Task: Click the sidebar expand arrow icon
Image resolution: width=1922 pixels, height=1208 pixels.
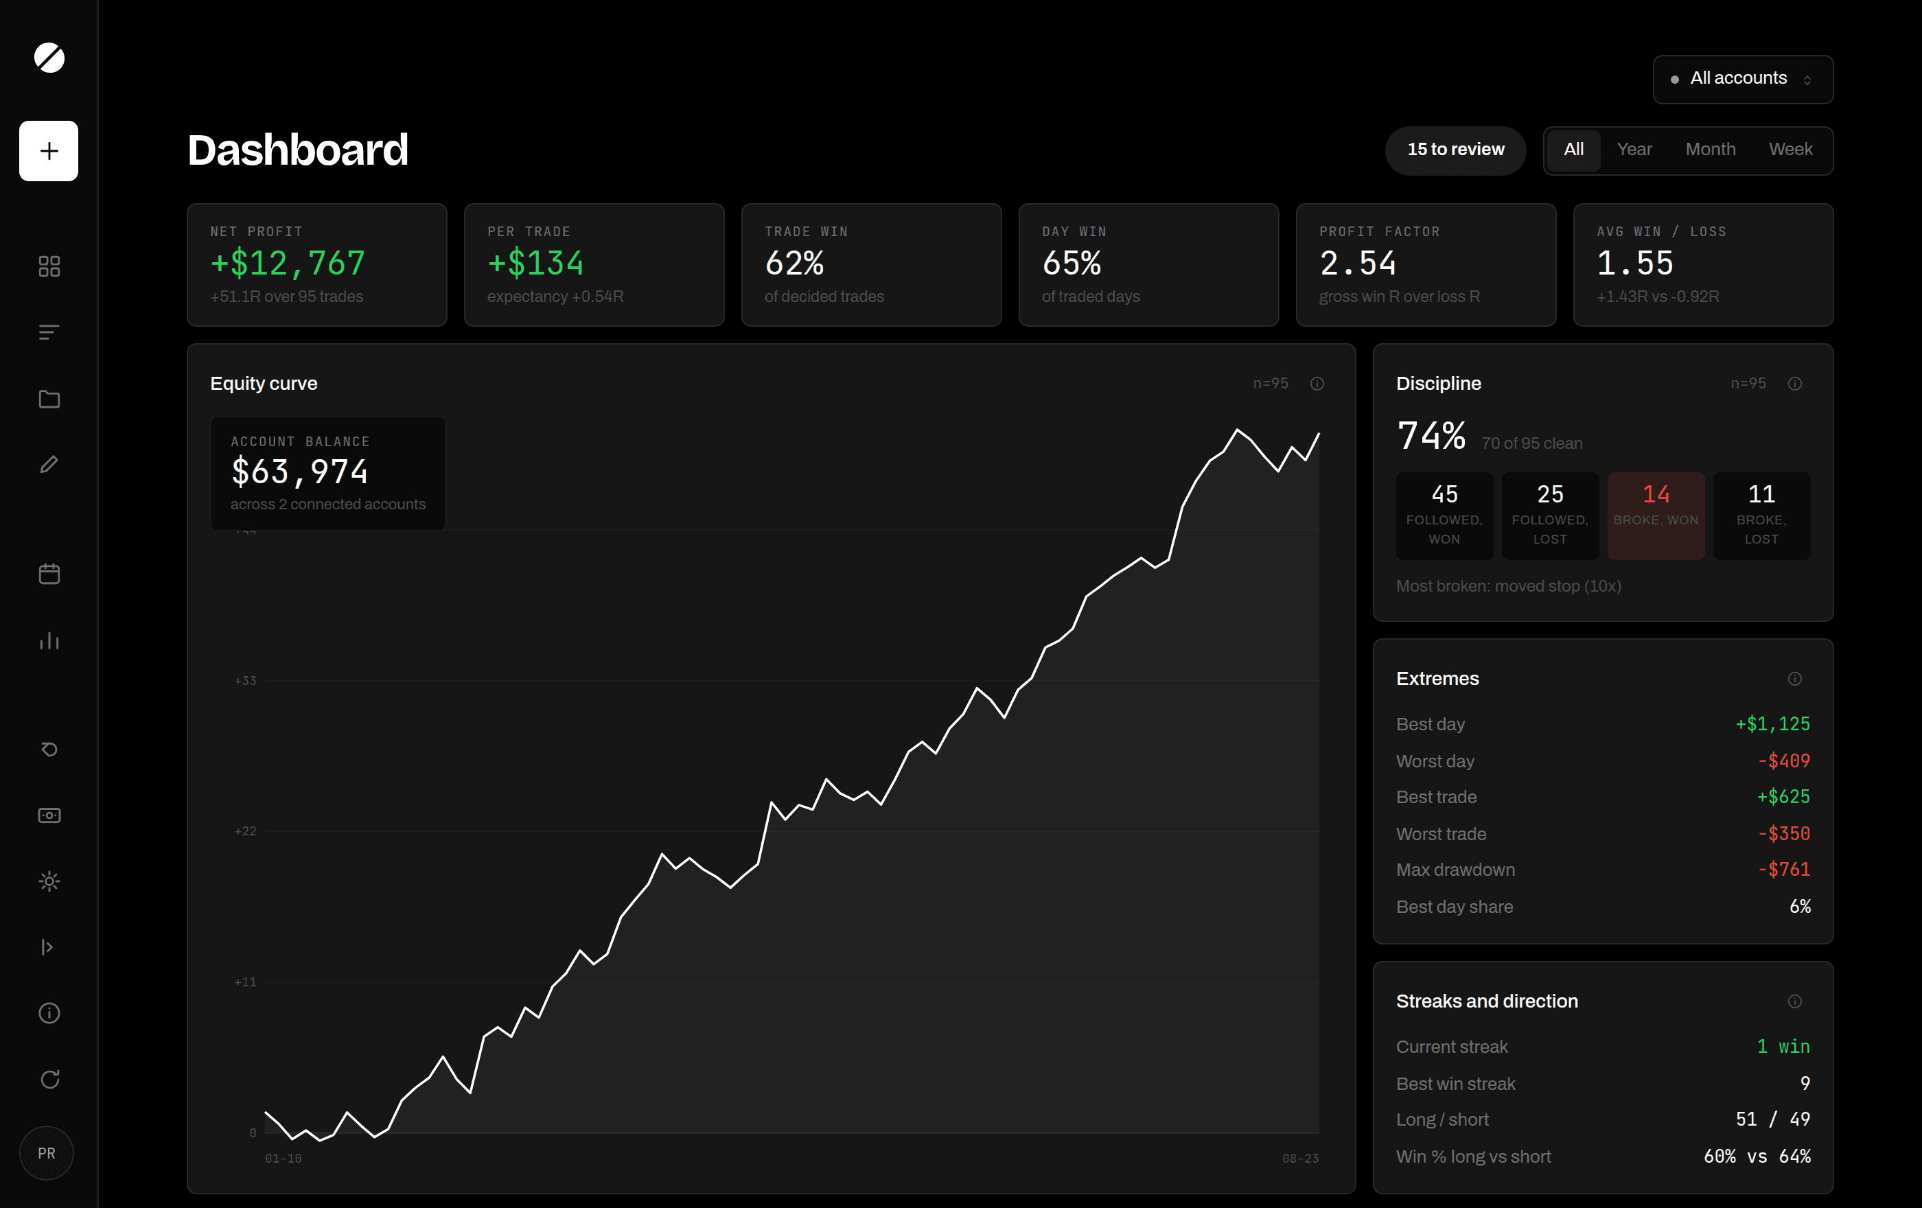Action: coord(47,947)
